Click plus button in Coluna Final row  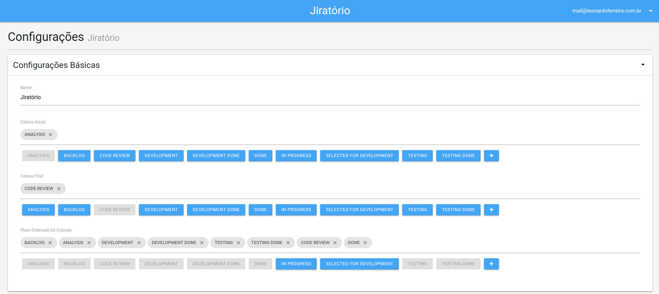pos(491,210)
